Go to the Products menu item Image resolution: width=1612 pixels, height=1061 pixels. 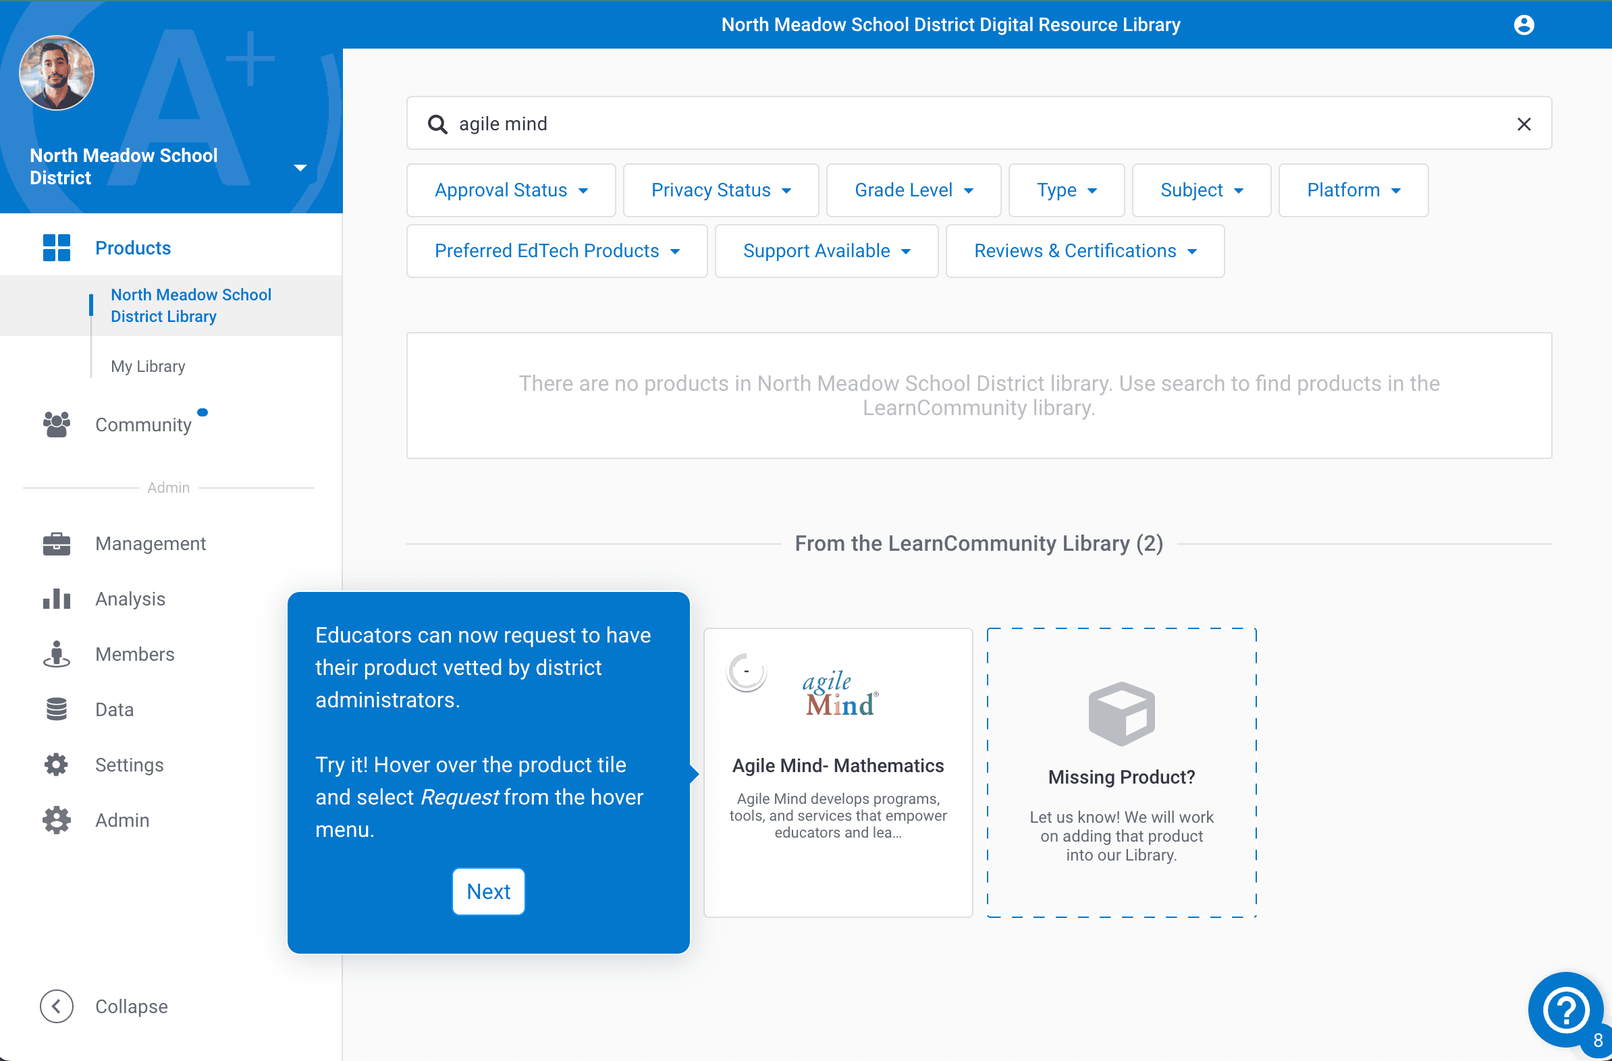click(133, 248)
